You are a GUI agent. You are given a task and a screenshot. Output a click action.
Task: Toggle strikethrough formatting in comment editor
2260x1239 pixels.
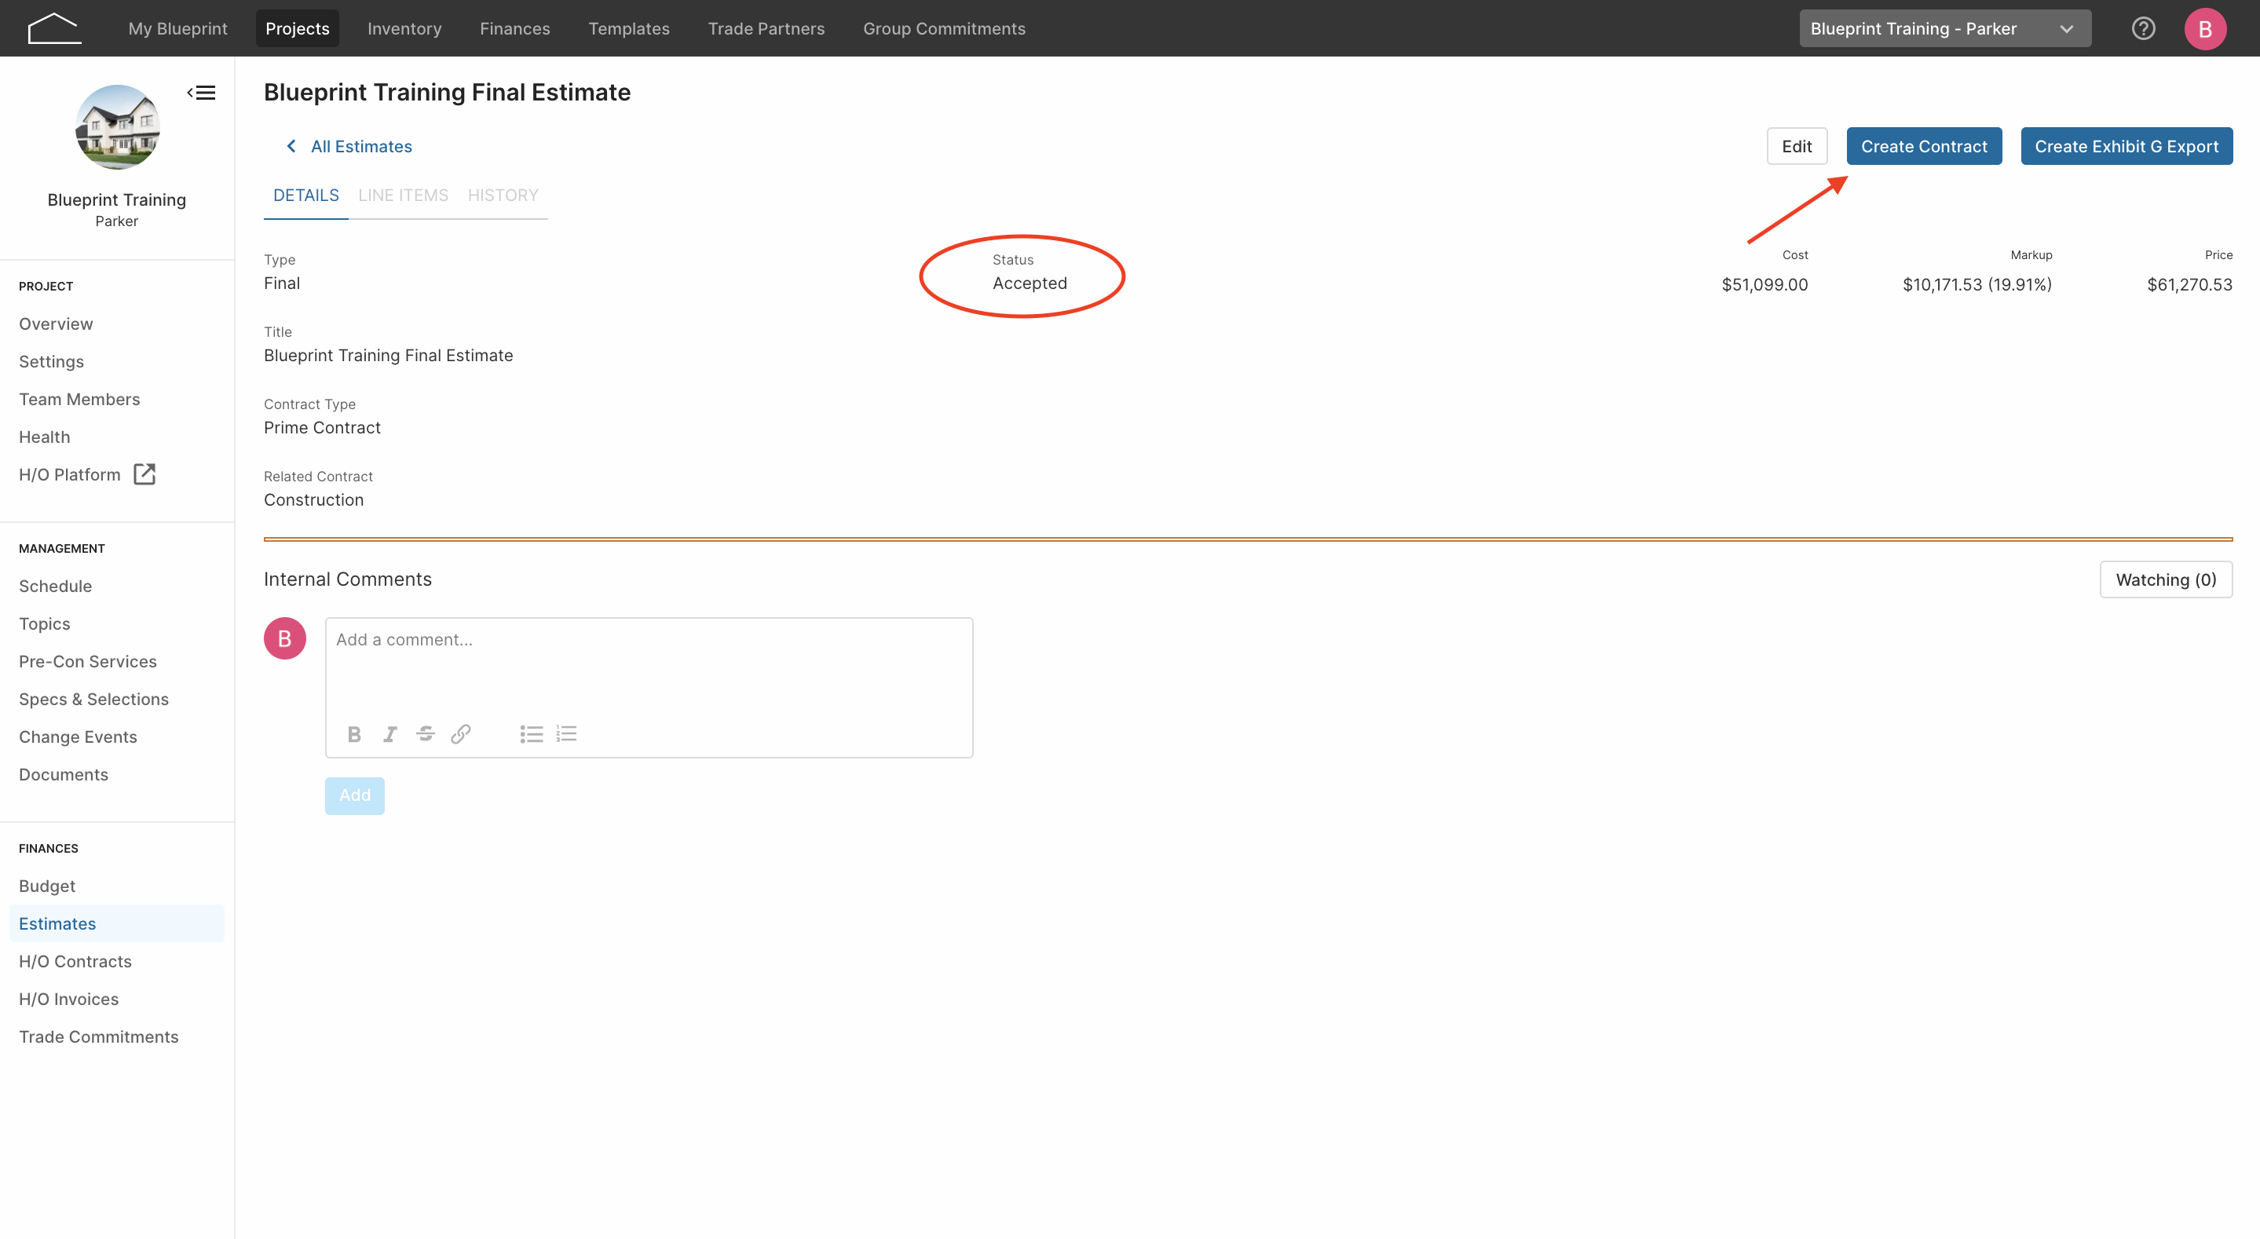426,733
